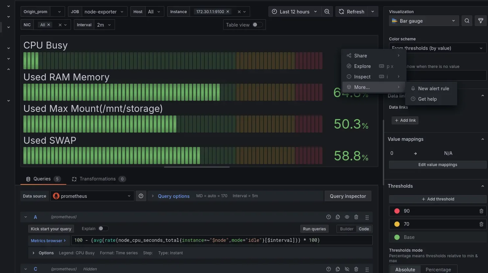
Task: Remove the 172.30.1.1:9100 instance chip
Action: click(228, 11)
